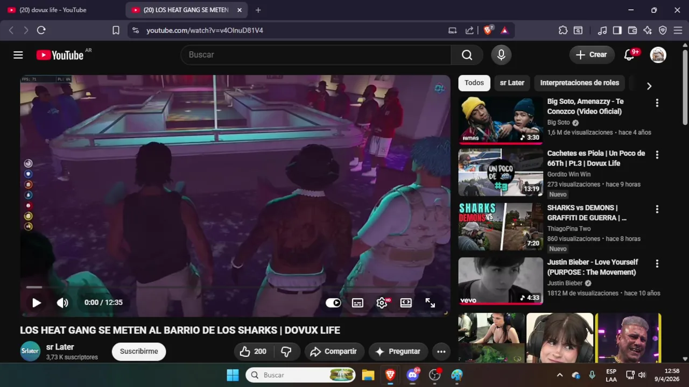Open media playlist music note icon
Viewport: 689px width, 387px height.
602,31
